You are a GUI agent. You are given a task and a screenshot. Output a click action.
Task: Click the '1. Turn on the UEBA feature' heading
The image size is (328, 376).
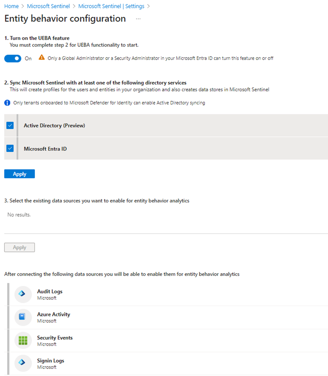37,38
